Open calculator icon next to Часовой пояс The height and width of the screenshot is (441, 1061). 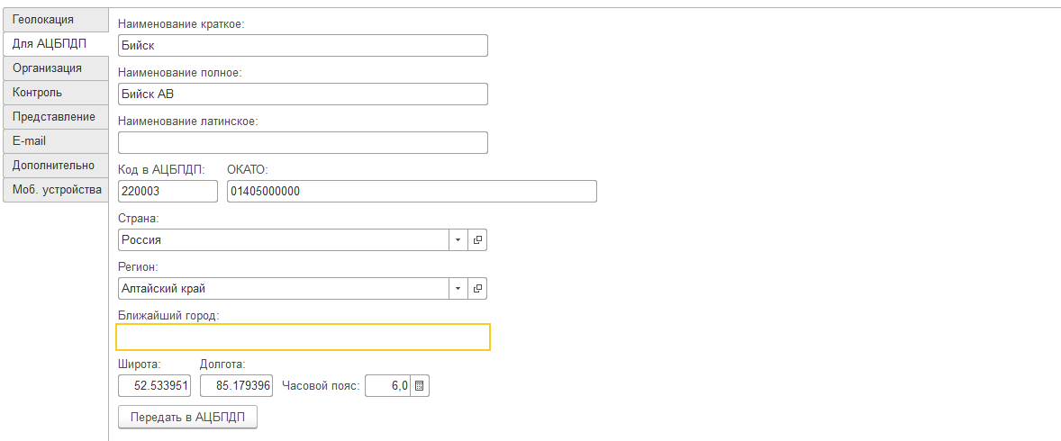pos(421,386)
